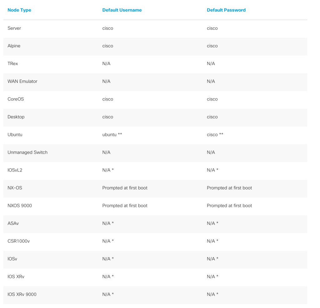Click the IOSvL2 node type cell
This screenshot has width=320, height=308.
click(15, 170)
